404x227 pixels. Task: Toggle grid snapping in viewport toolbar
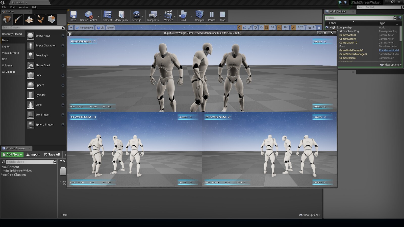(x=266, y=28)
